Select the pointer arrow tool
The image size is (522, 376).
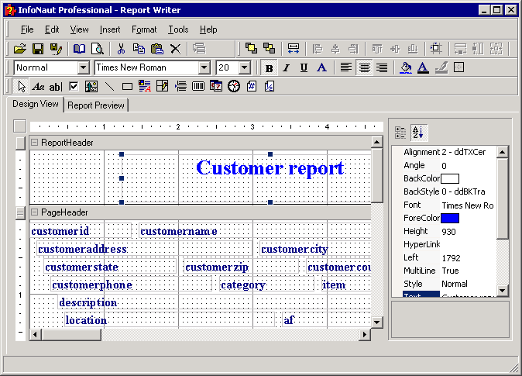pyautogui.click(x=22, y=87)
